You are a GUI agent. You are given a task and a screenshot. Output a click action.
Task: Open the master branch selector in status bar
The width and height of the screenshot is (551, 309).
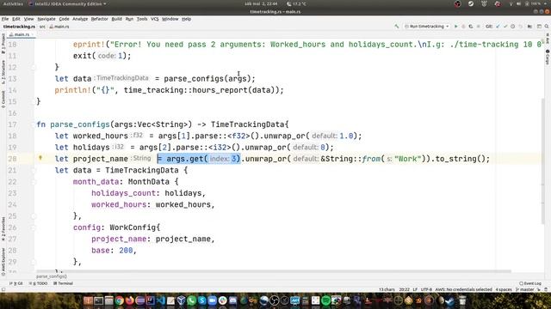(x=525, y=289)
